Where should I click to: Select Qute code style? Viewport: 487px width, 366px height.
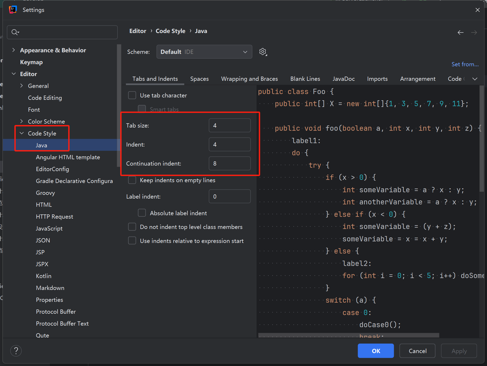point(42,335)
